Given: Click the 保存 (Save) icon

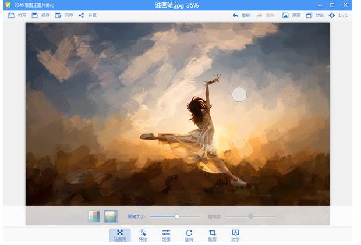Looking at the screenshot, I should tap(35, 15).
